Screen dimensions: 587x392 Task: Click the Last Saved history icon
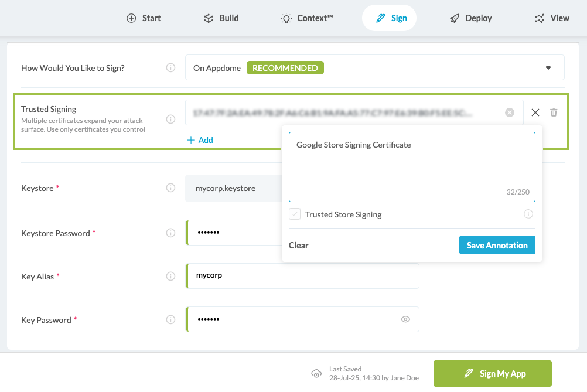click(316, 374)
